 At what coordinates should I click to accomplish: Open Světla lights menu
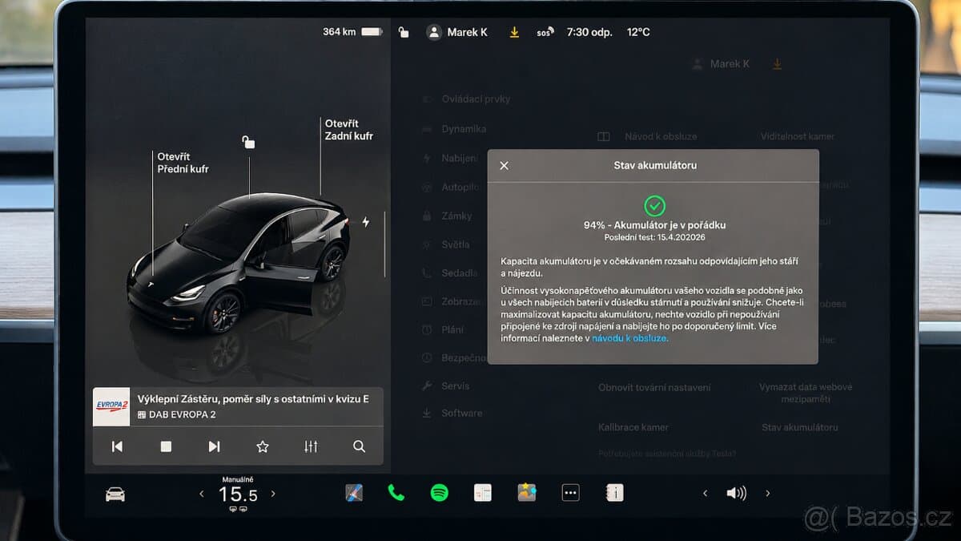445,244
